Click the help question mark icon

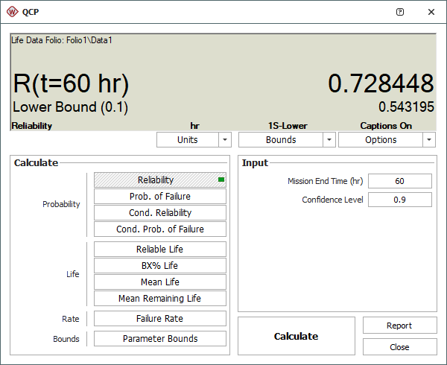tap(400, 12)
